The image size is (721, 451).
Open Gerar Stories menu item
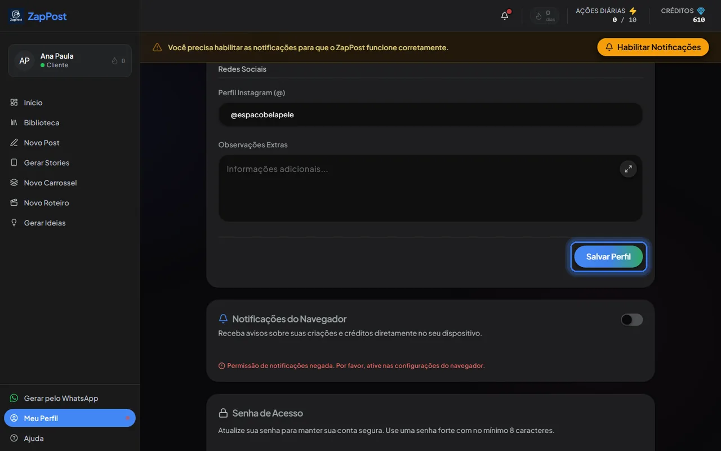[70, 162]
